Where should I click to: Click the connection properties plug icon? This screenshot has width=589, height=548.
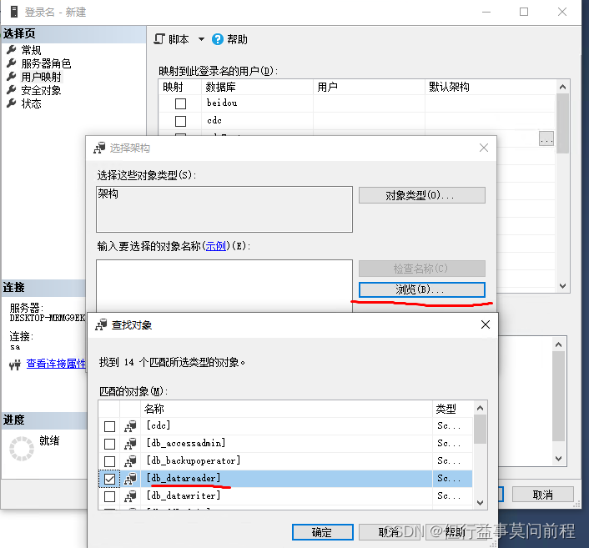(x=15, y=364)
